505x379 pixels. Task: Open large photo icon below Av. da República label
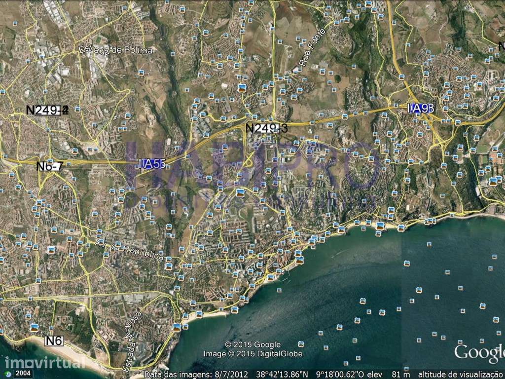pyautogui.click(x=169, y=266)
